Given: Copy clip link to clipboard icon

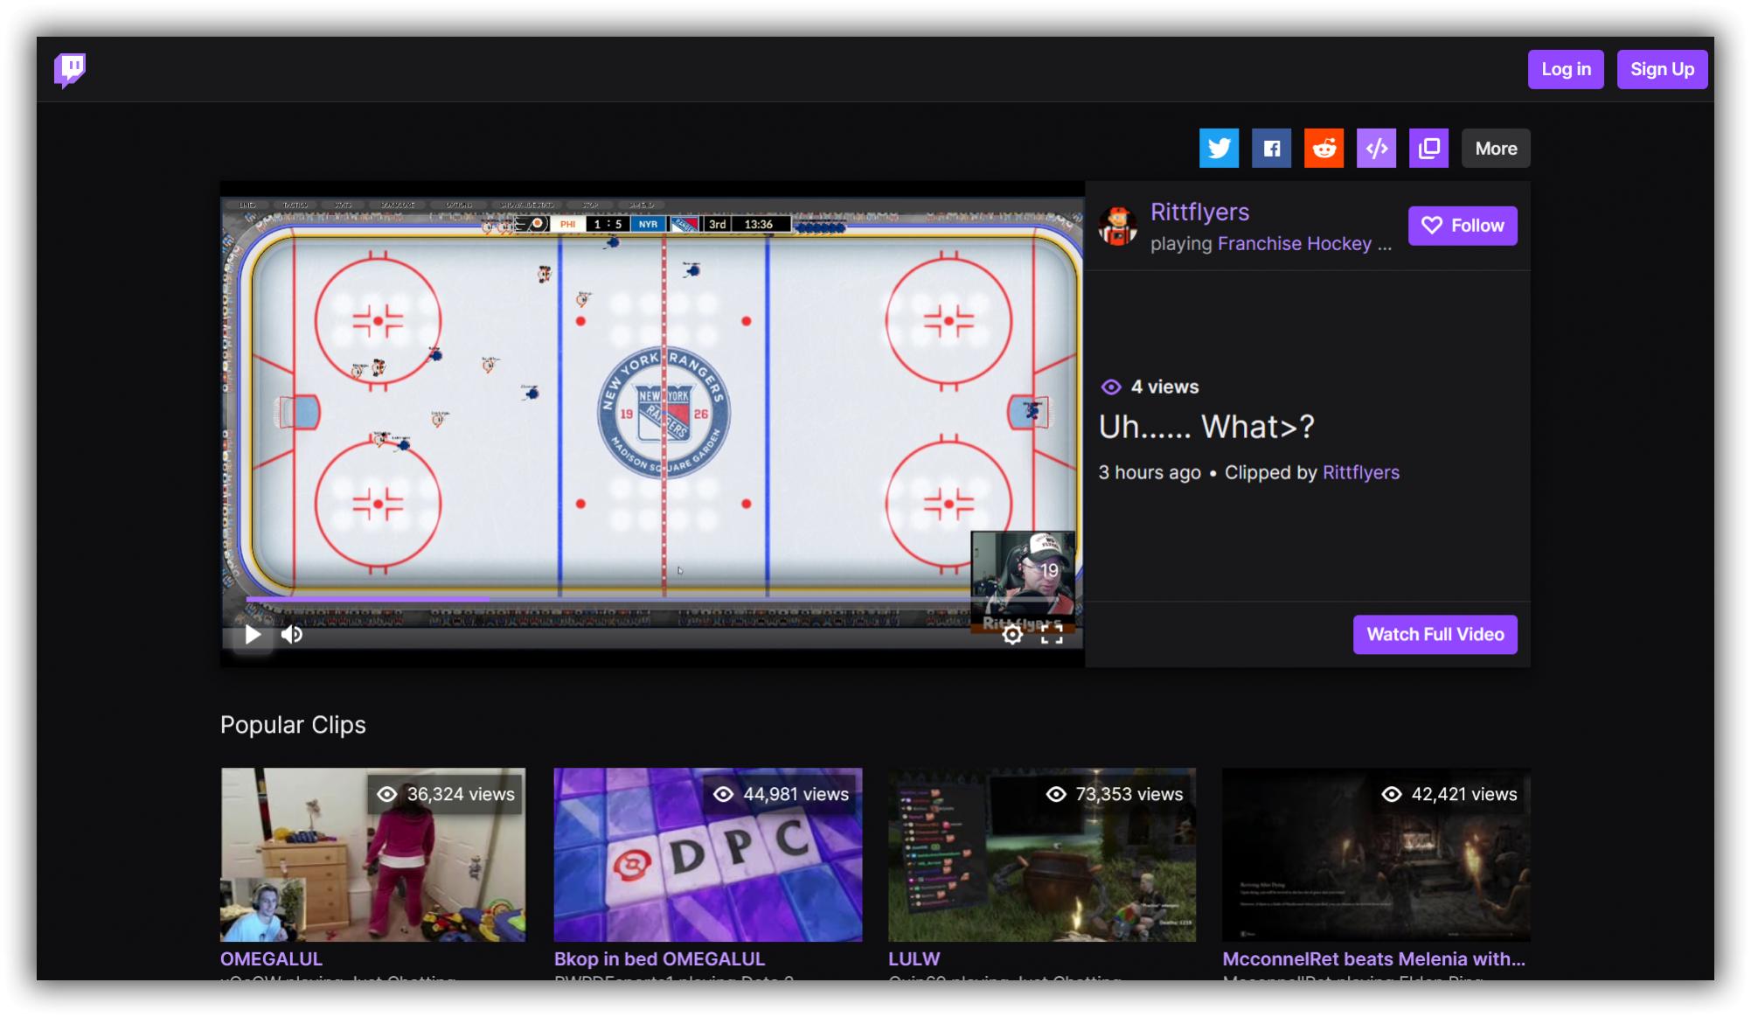Looking at the screenshot, I should pos(1428,148).
